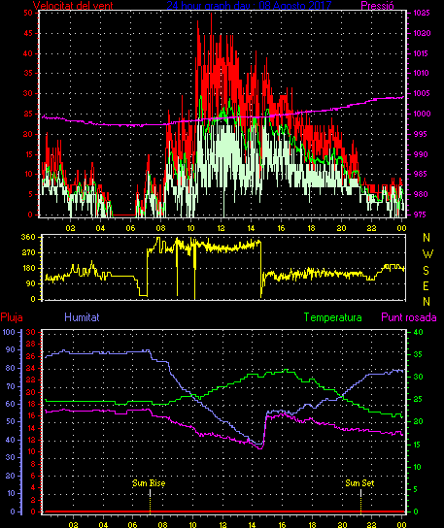444x528 pixels.
Task: Click the 50 humidity axis value
Action: [x=11, y=421]
